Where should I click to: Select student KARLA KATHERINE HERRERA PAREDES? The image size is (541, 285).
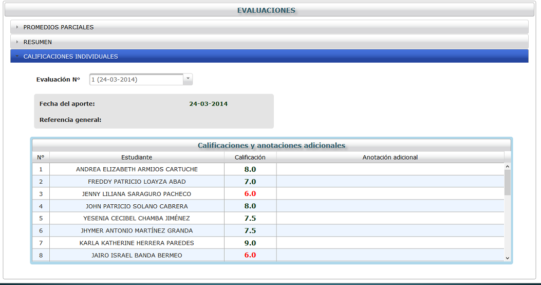coord(137,243)
